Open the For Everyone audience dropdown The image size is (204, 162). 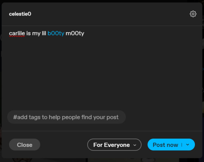tap(114, 145)
